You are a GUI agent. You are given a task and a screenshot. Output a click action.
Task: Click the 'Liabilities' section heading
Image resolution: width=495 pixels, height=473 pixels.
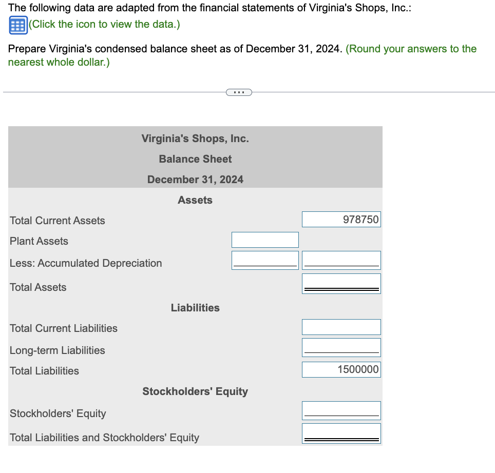(195, 308)
